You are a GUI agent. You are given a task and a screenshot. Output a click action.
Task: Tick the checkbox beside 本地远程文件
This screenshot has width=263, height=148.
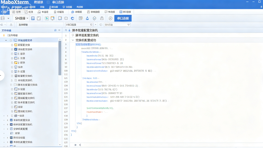[11, 41]
